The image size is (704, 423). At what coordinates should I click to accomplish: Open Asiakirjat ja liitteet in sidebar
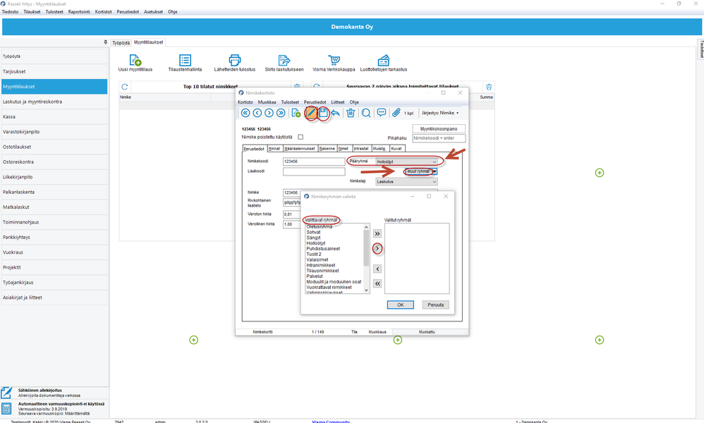point(54,298)
